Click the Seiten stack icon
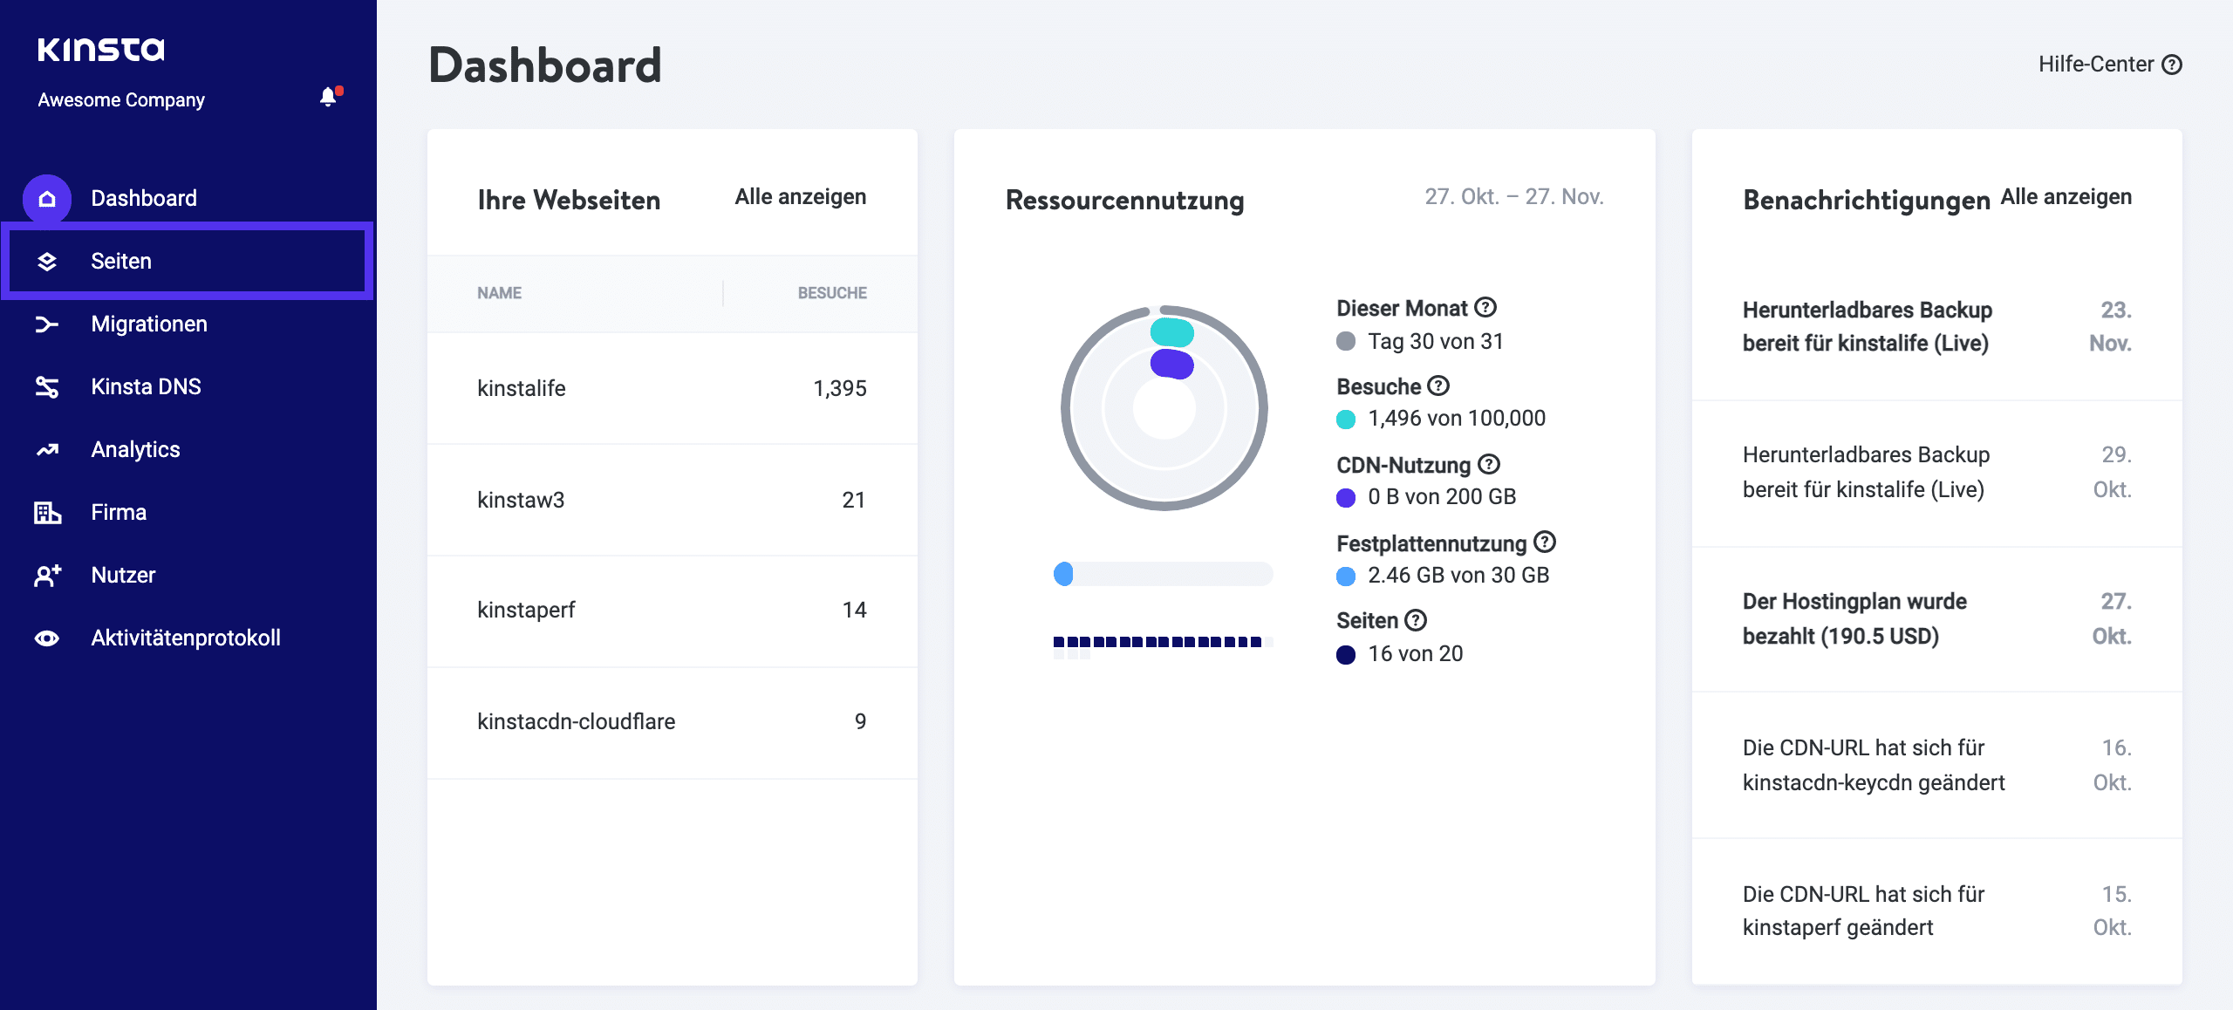The image size is (2233, 1010). tap(48, 260)
